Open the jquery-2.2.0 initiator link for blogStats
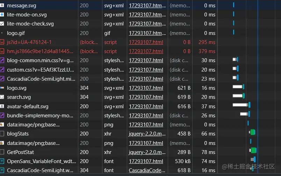The width and height of the screenshot is (281, 176). 147,134
